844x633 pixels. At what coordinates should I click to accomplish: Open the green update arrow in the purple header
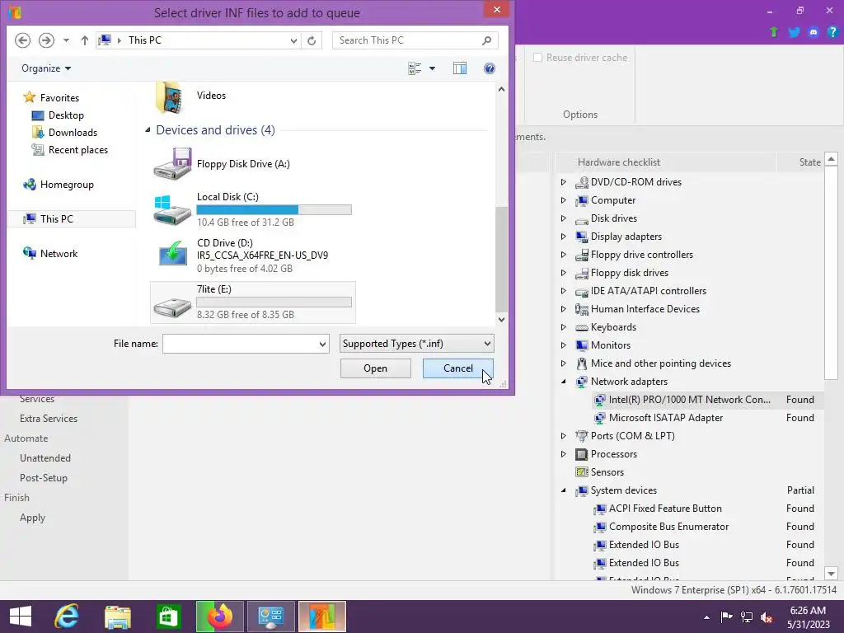point(774,32)
